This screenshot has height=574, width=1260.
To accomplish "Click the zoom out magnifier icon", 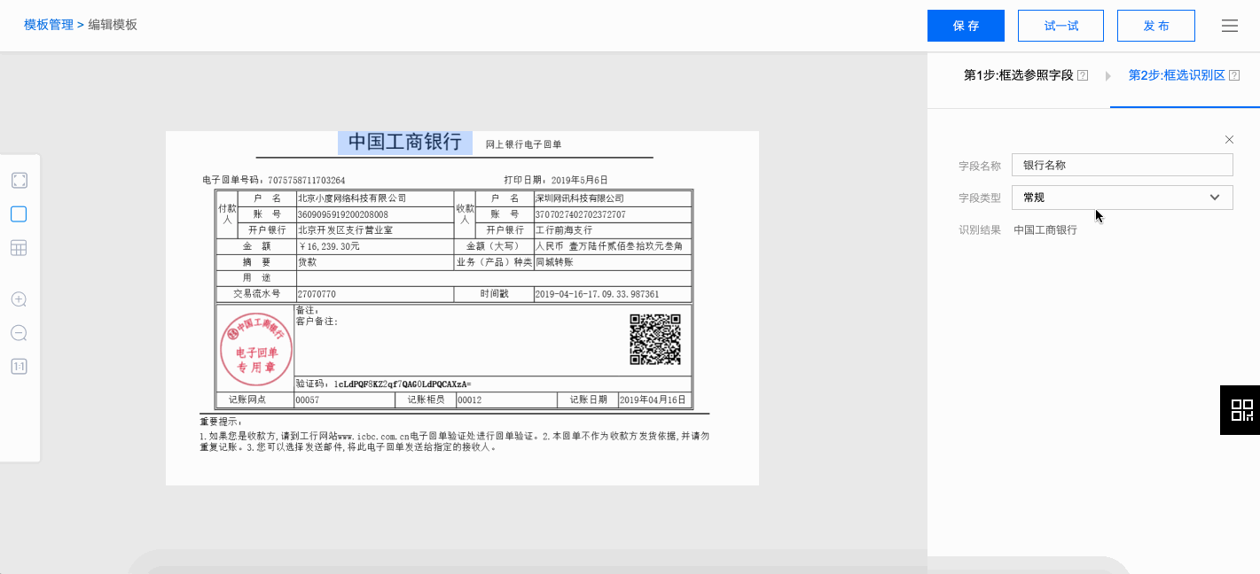I will [19, 333].
